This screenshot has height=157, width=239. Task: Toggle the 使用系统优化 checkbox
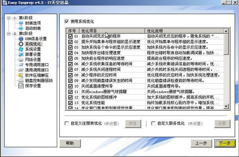pos(66,22)
